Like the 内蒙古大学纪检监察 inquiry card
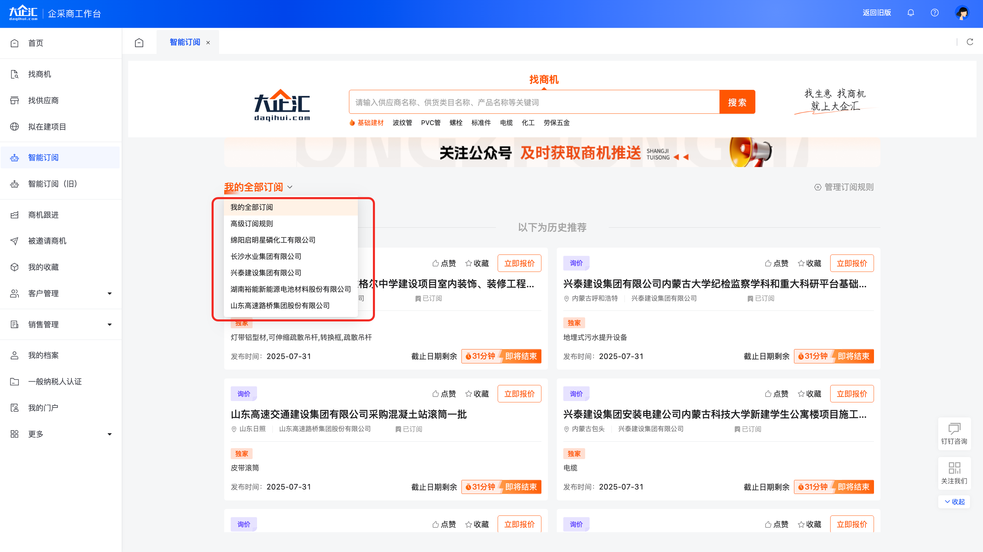Viewport: 983px width, 552px height. [x=777, y=263]
